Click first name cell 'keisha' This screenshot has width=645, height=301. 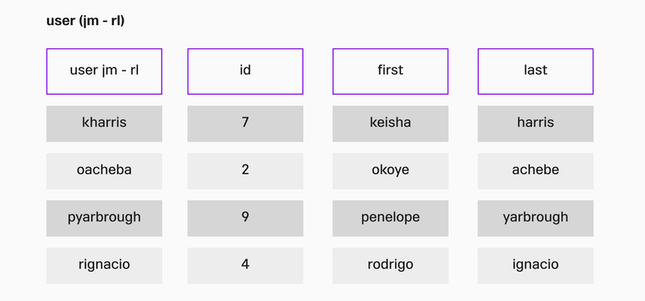coord(390,124)
